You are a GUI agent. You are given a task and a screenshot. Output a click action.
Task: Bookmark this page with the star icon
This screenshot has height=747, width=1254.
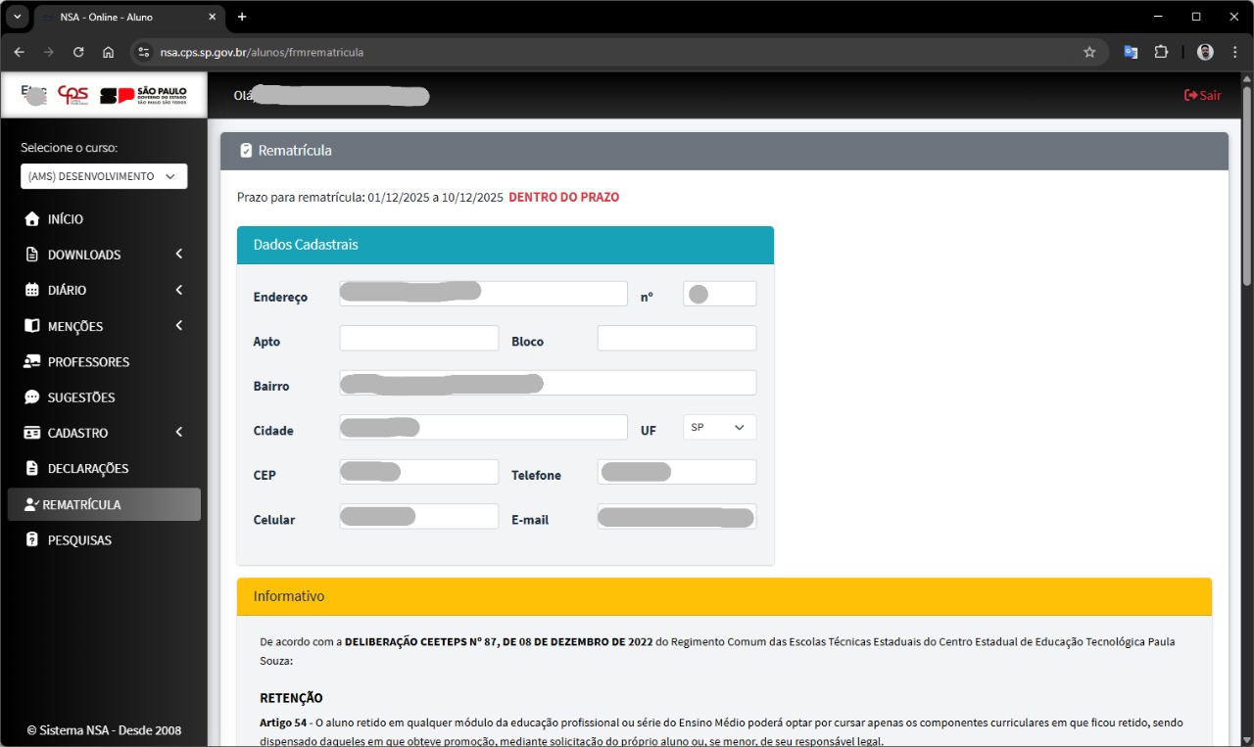click(1089, 52)
